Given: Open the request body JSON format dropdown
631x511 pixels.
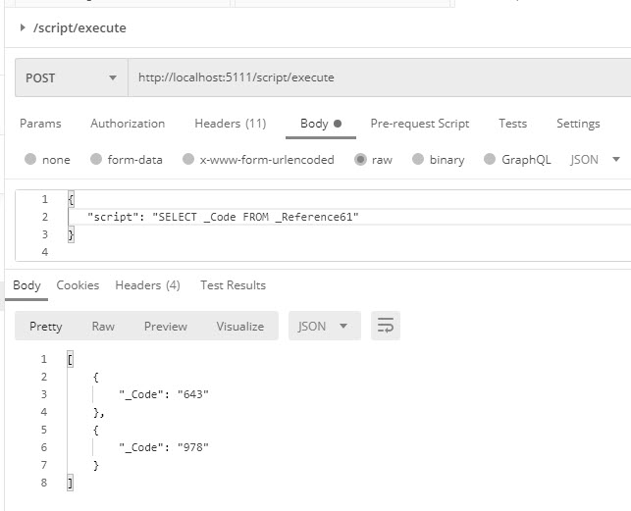Looking at the screenshot, I should [x=595, y=160].
